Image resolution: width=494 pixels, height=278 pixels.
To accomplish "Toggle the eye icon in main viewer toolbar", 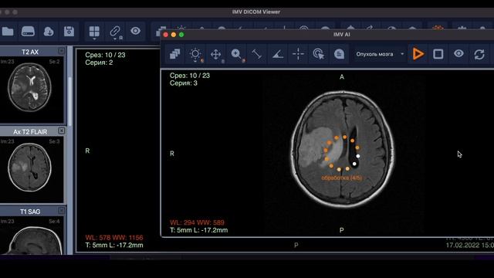I will [x=136, y=31].
